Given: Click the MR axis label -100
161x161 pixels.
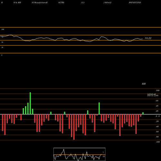Looking at the screenshot, I should pyautogui.click(x=158, y=142).
